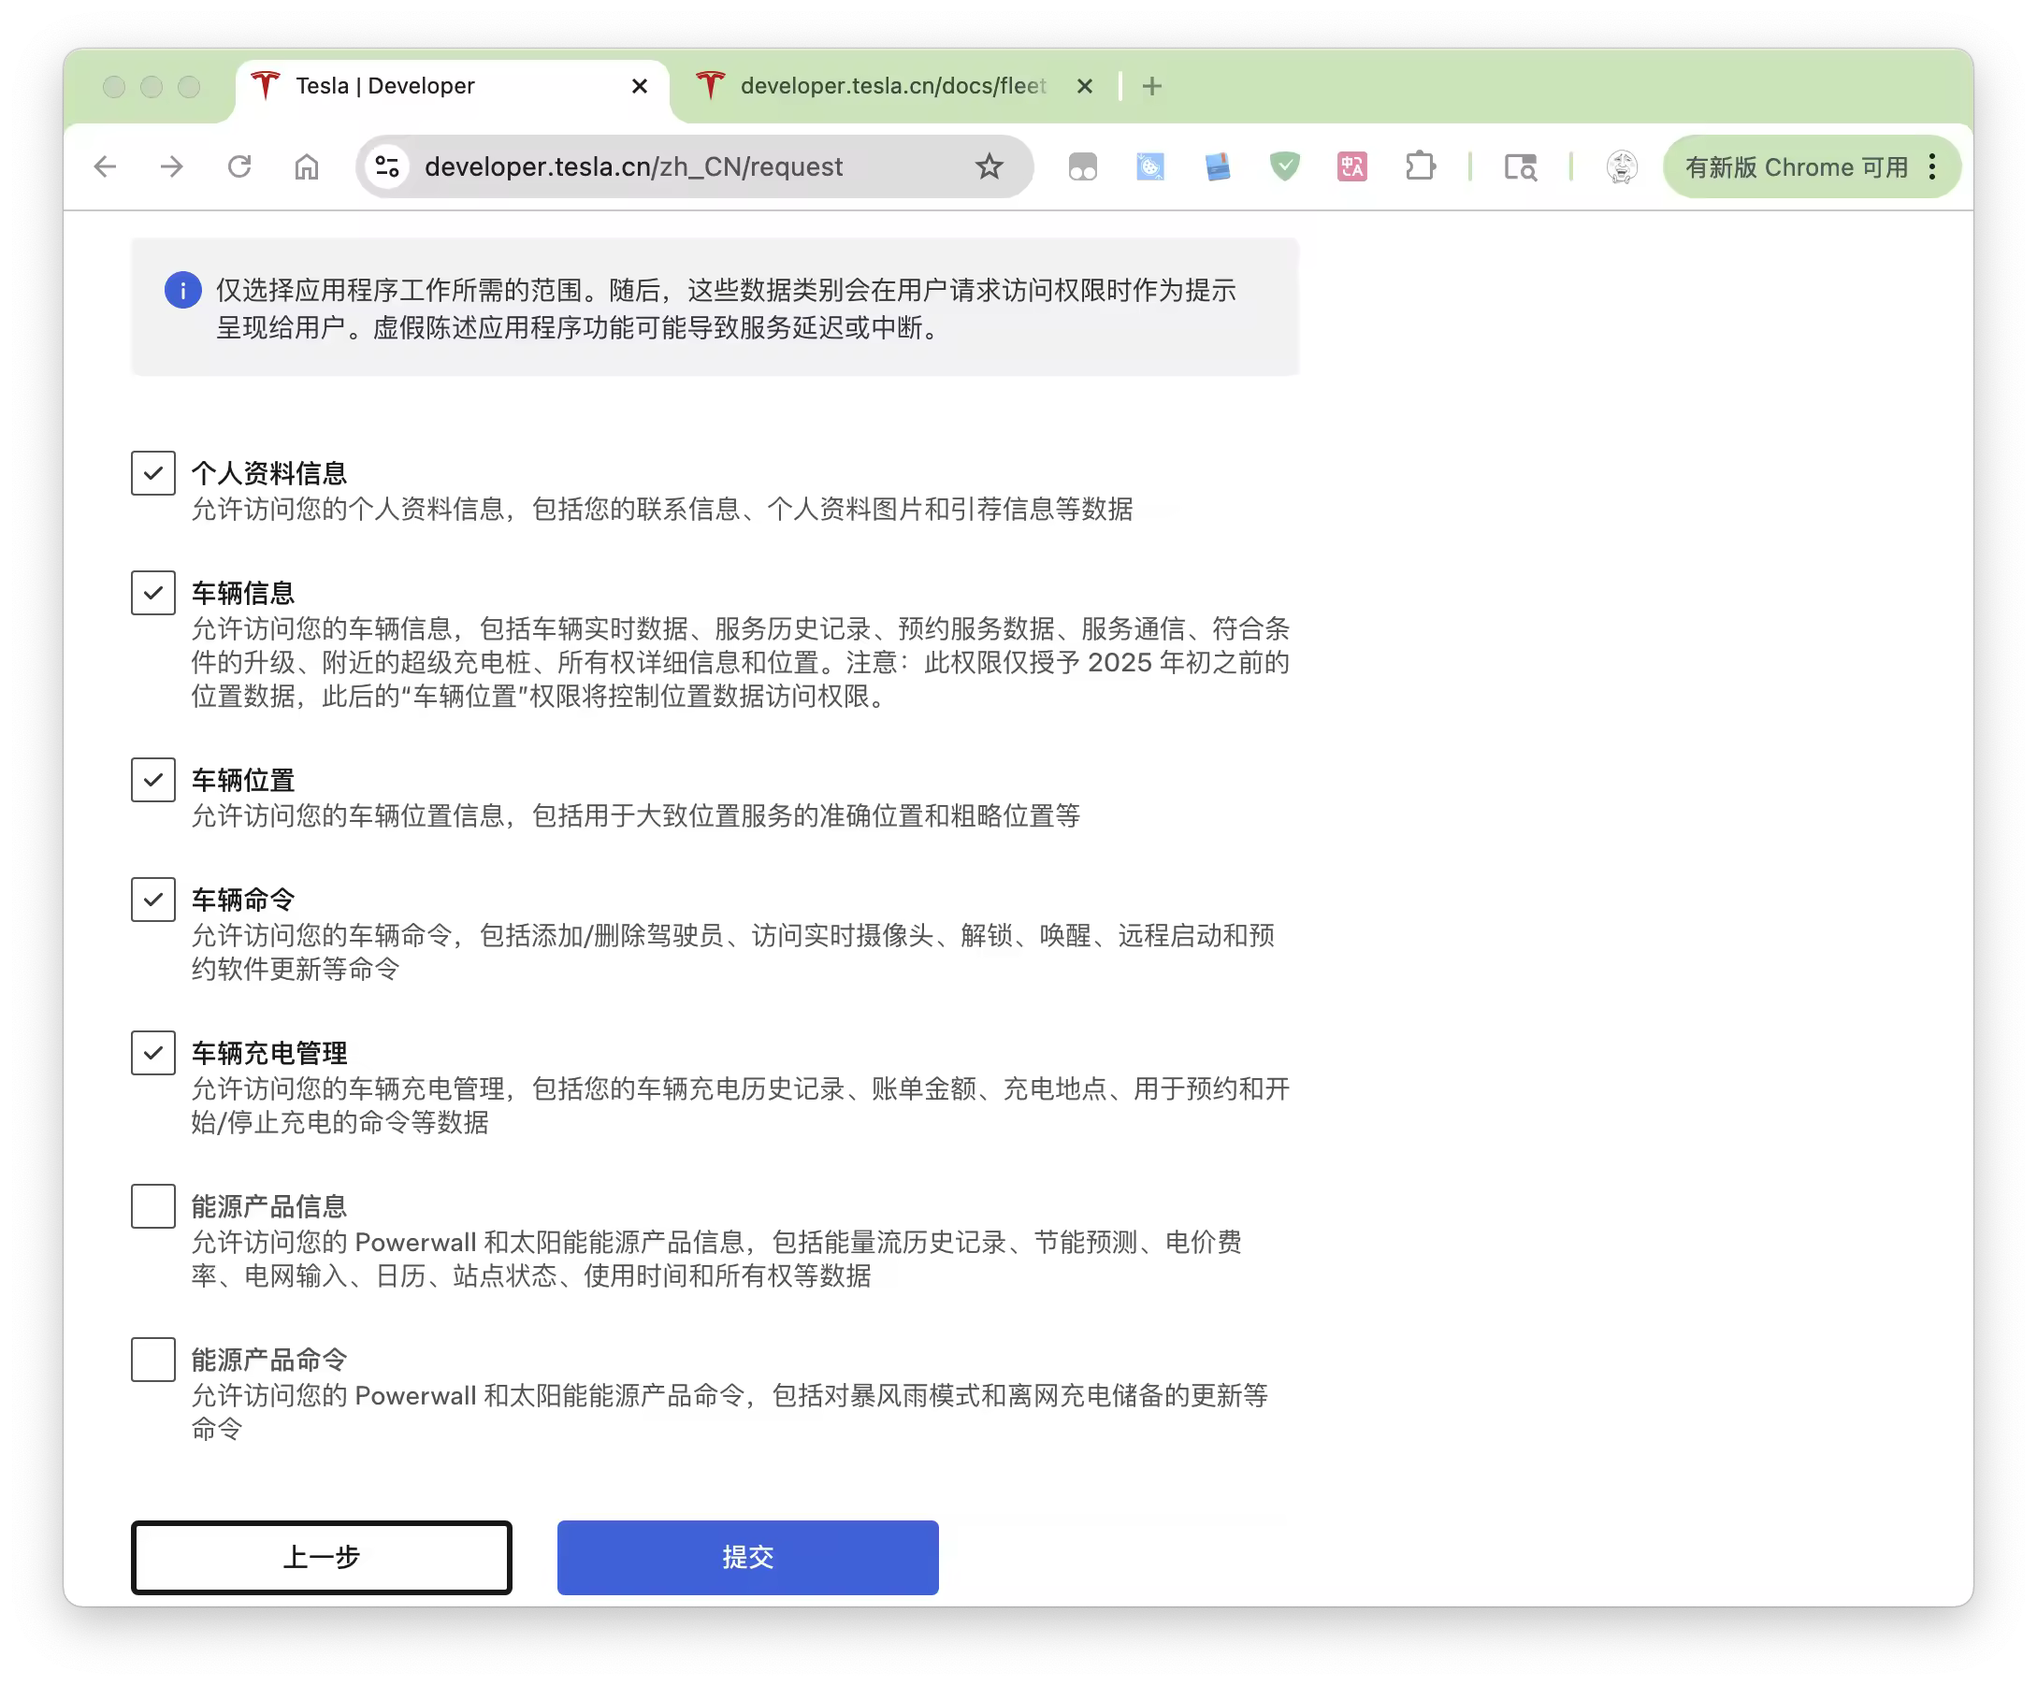Open a new browser tab
Viewport: 2037px width, 1685px height.
[1151, 86]
